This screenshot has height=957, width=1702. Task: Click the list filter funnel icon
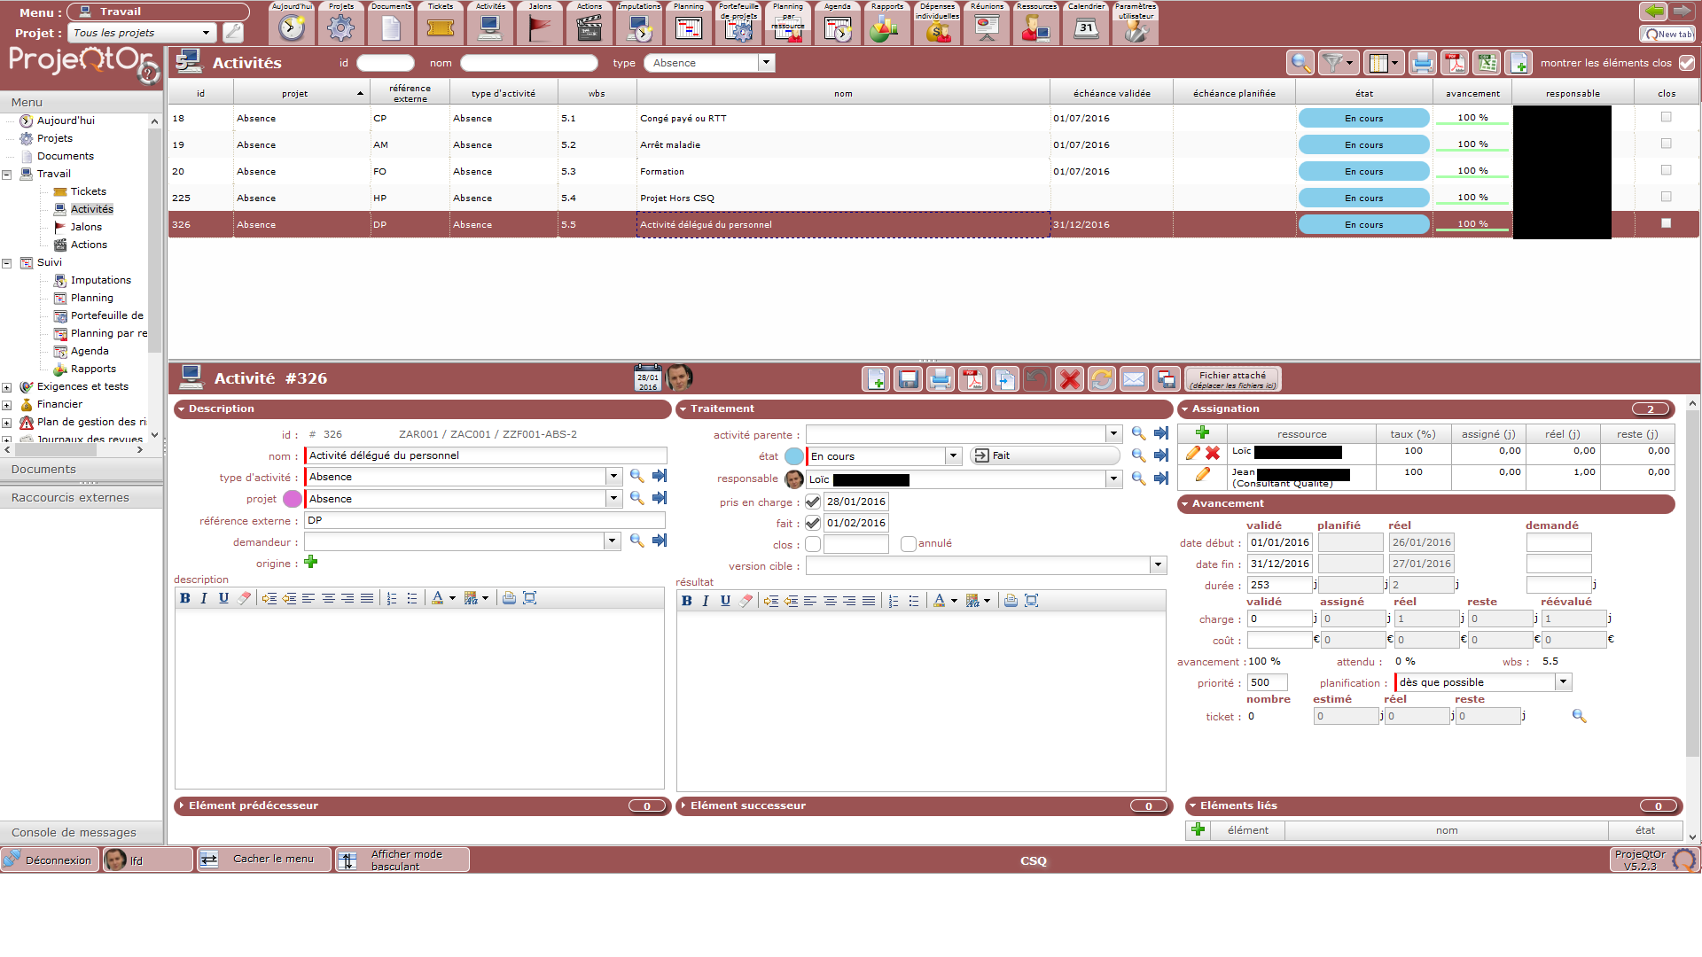(1331, 63)
